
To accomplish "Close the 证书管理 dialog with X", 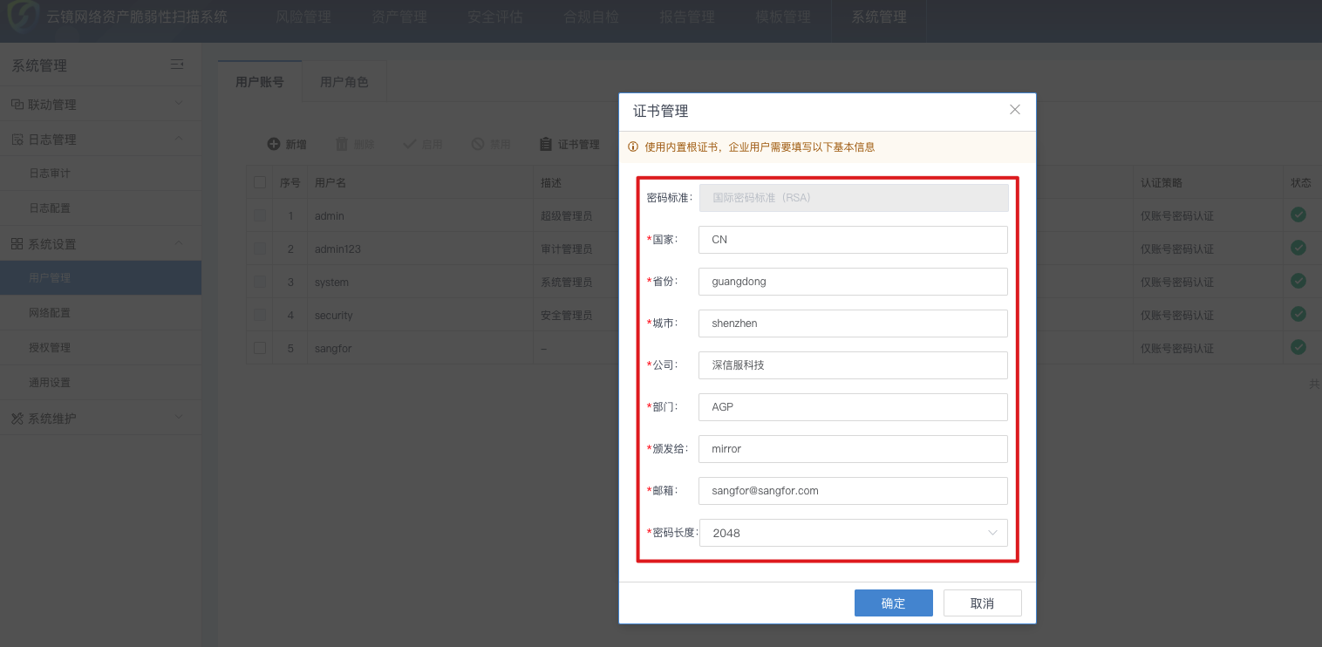I will click(1015, 110).
